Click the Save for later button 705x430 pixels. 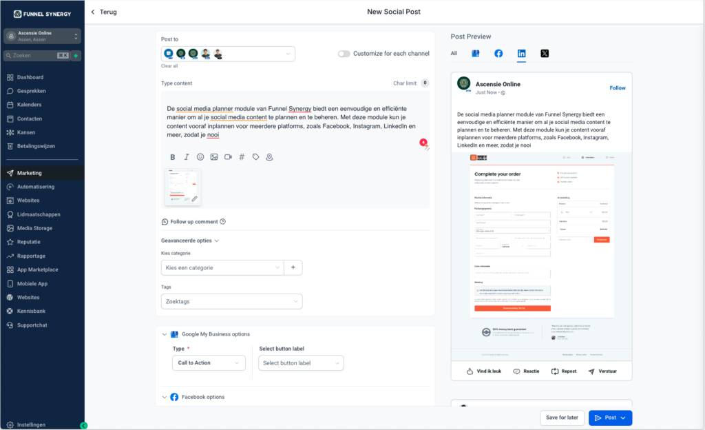[x=562, y=418]
